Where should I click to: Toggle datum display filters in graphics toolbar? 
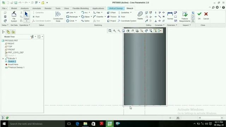pos(142,31)
